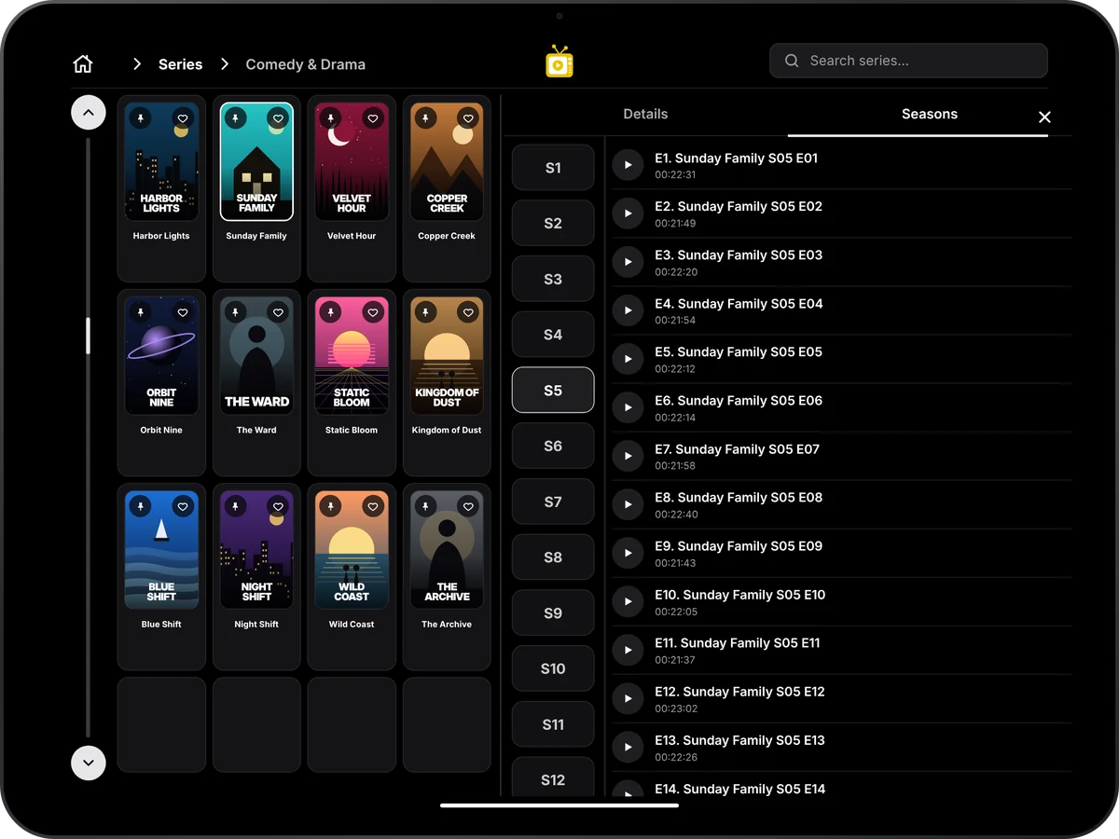Click the series list scrollbar thumb
This screenshot has height=839, width=1119.
pyautogui.click(x=89, y=336)
